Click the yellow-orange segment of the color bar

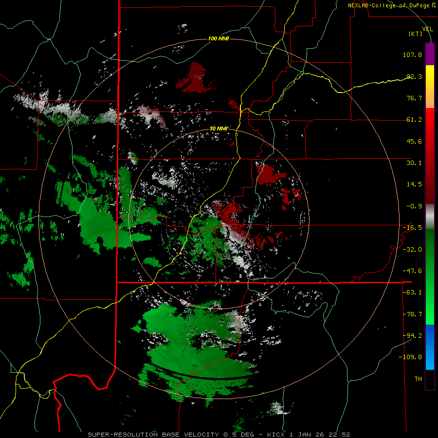click(430, 87)
